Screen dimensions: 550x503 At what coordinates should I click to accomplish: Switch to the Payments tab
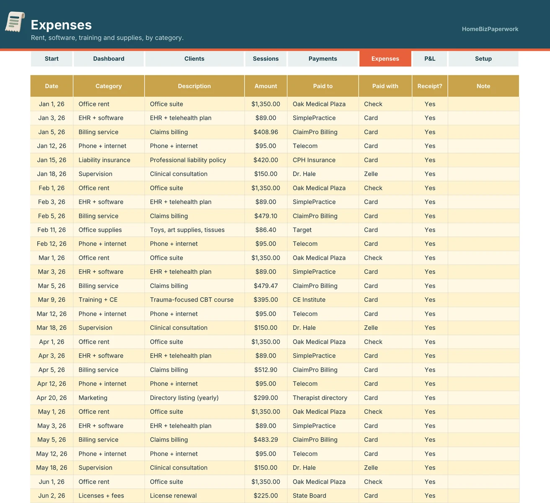(323, 59)
